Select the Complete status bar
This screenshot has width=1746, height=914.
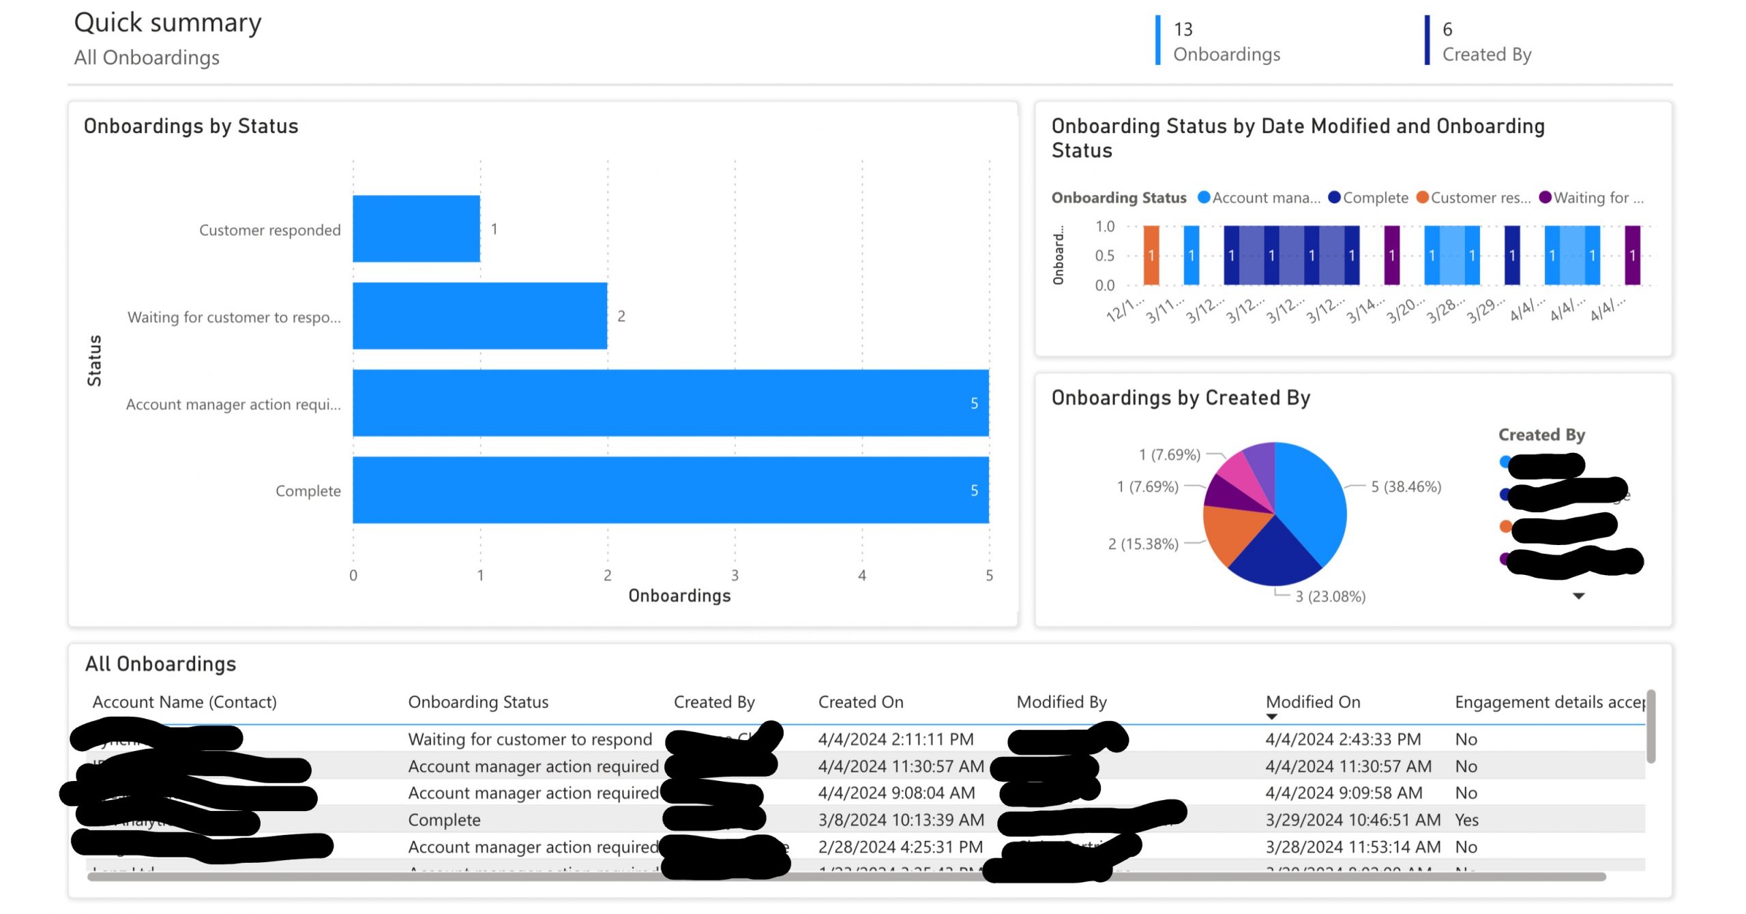pos(670,490)
